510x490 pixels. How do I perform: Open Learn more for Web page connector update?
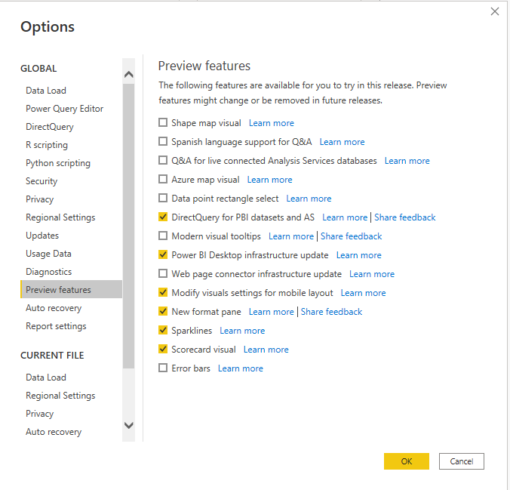pyautogui.click(x=372, y=274)
